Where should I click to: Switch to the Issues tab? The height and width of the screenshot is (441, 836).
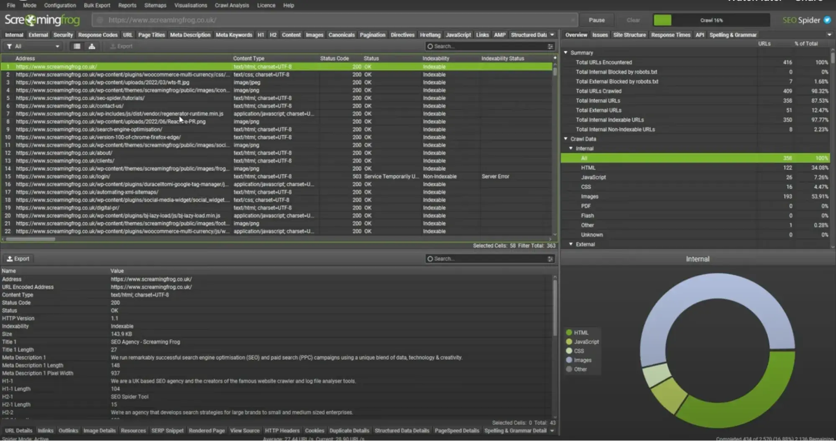tap(600, 35)
